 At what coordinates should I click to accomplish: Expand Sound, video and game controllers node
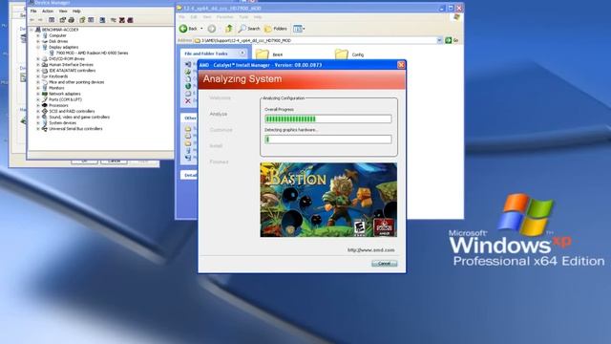pos(38,117)
